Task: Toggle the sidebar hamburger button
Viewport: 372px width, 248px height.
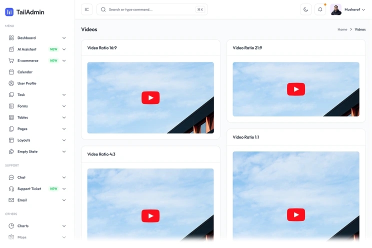Action: tap(86, 9)
